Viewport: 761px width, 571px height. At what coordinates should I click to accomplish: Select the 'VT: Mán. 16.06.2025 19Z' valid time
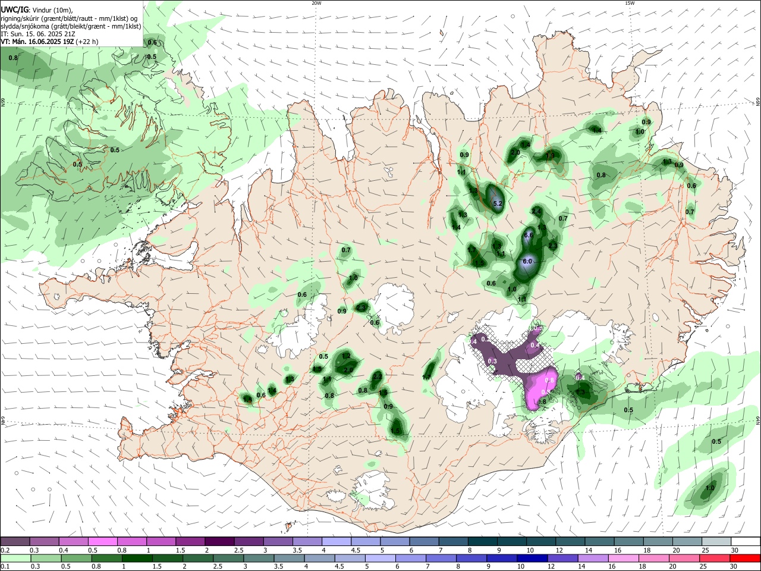pyautogui.click(x=37, y=42)
